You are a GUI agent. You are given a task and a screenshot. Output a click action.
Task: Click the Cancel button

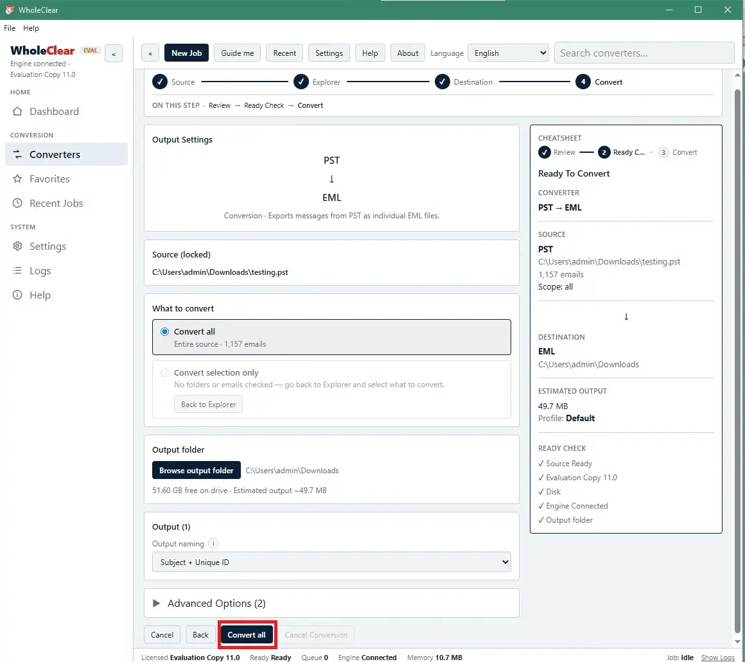click(x=162, y=634)
